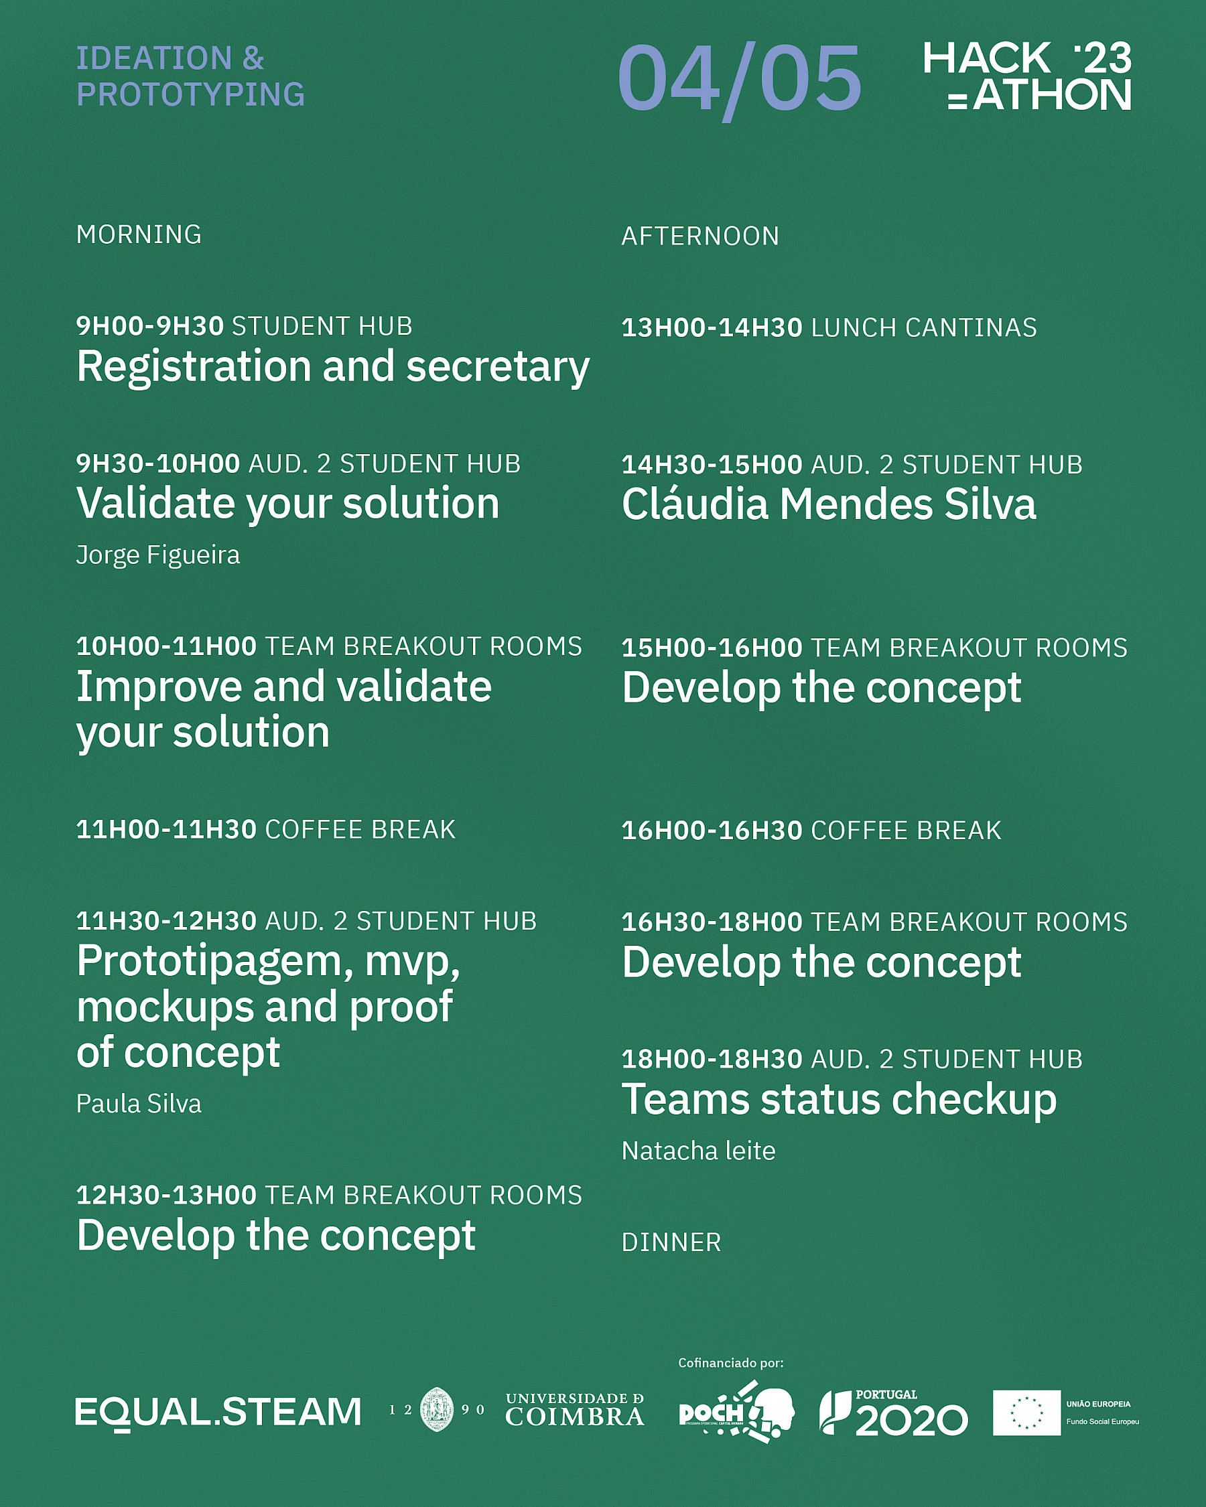
Task: Click the Afternoon section header
Action: click(x=700, y=236)
